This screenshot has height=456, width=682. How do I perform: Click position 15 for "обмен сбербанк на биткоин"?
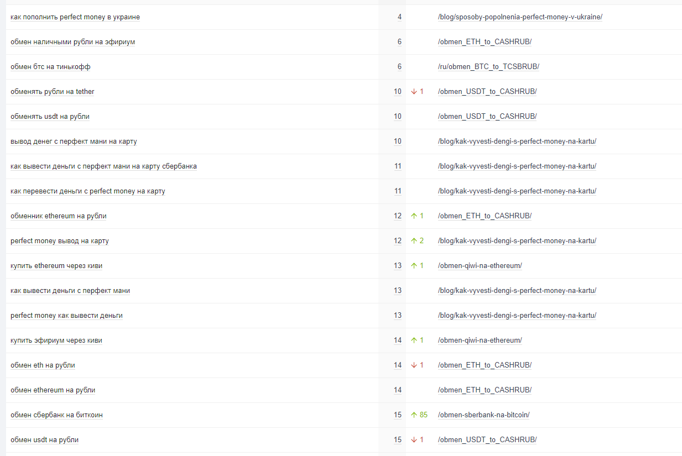pyautogui.click(x=398, y=415)
